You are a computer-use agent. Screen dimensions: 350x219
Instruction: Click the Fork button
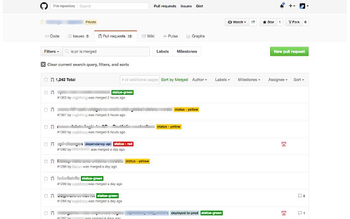(294, 22)
